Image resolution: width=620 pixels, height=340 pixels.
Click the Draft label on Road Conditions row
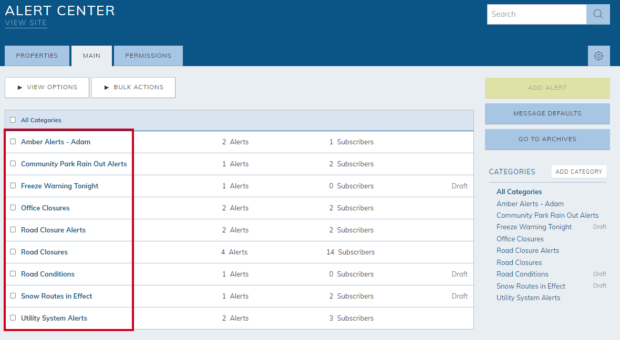459,274
